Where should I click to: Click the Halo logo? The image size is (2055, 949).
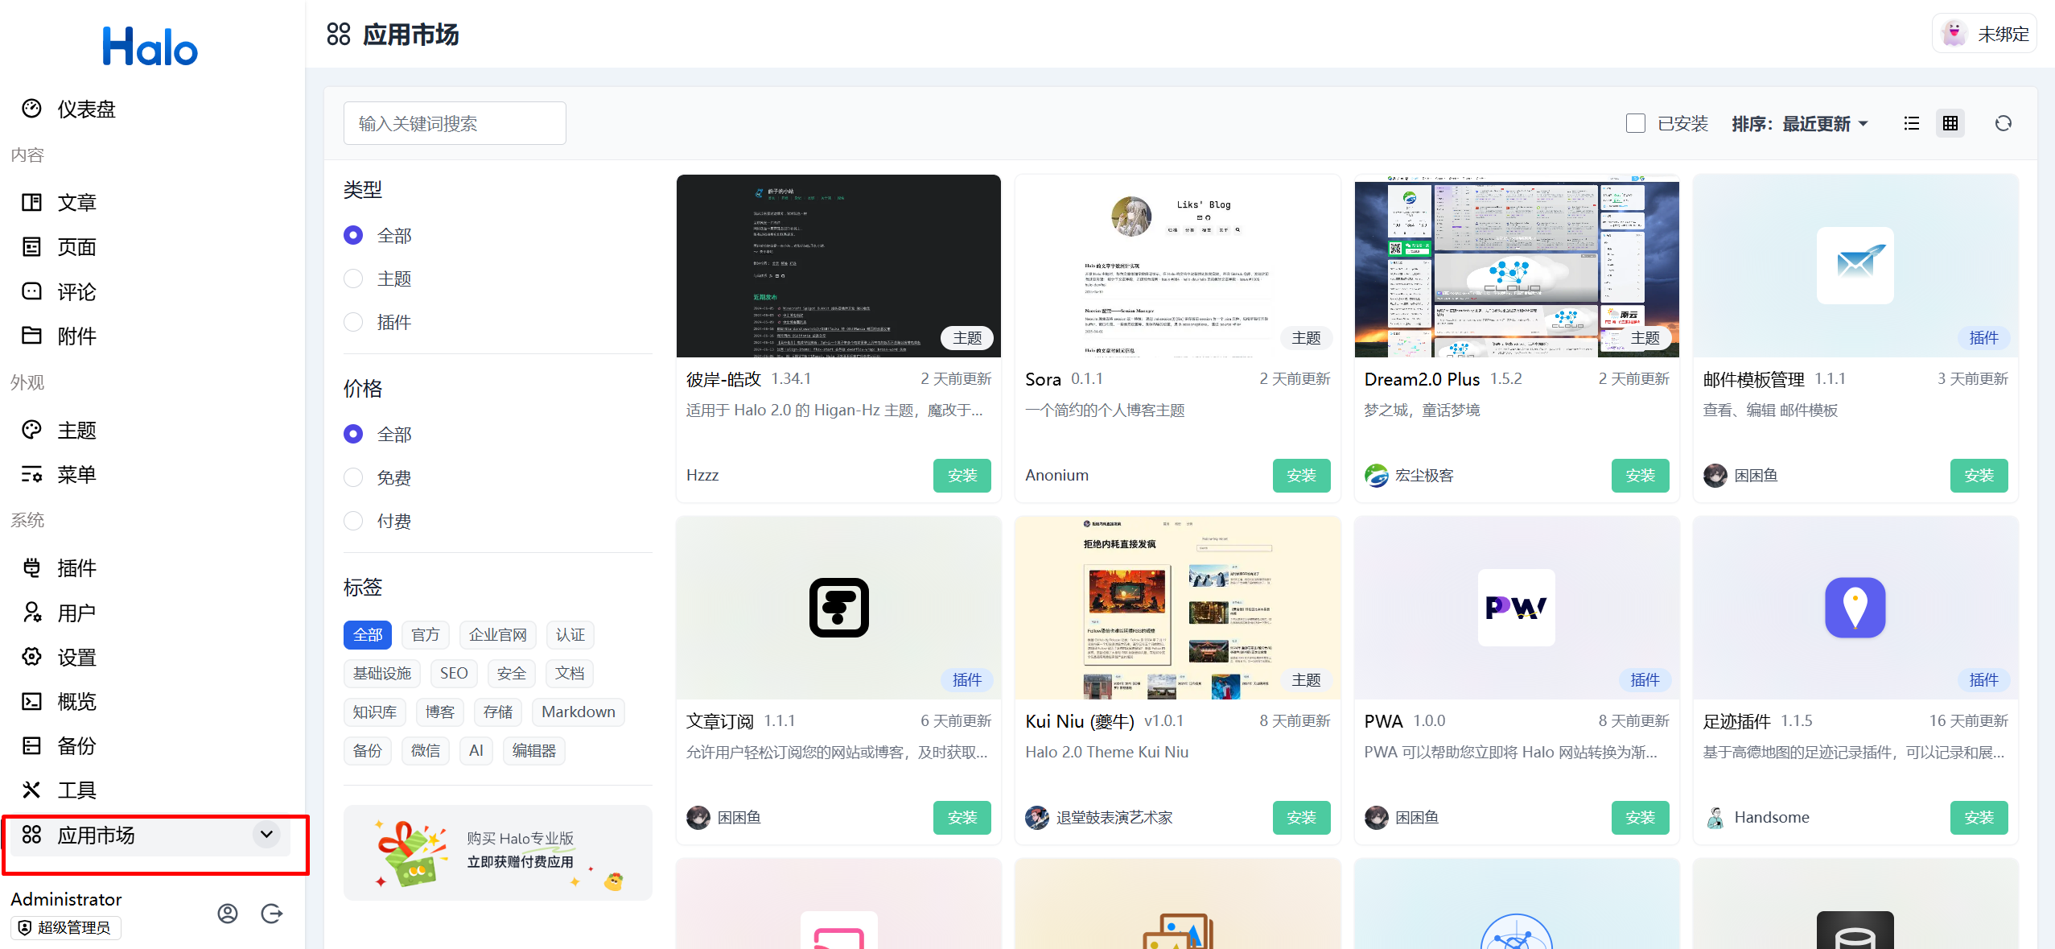pyautogui.click(x=150, y=46)
